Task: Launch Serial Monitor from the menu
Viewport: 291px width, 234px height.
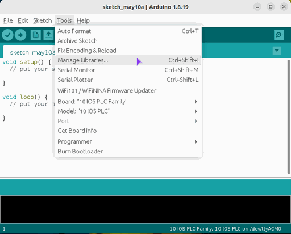Action: 128,70
